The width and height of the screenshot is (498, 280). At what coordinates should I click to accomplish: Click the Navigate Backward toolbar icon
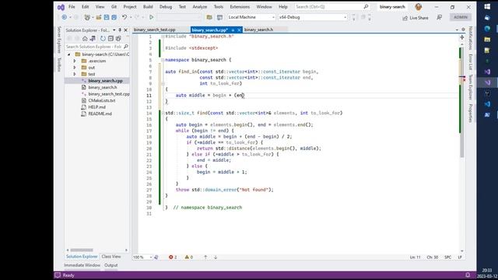coord(64,17)
